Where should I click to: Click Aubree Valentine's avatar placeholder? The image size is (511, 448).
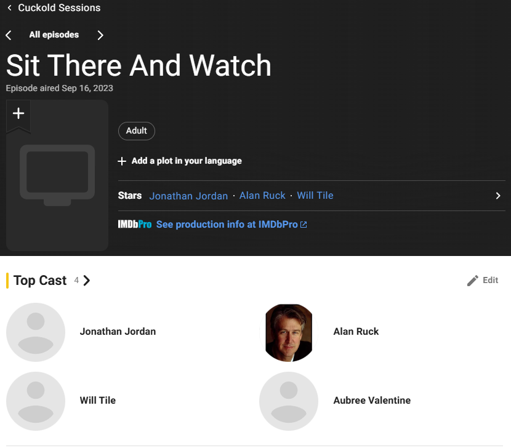pos(289,401)
